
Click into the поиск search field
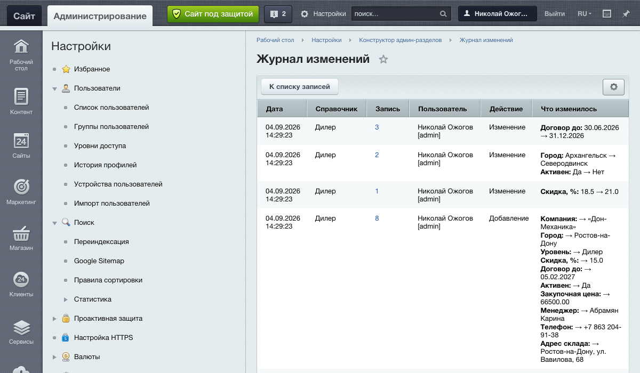click(x=395, y=14)
